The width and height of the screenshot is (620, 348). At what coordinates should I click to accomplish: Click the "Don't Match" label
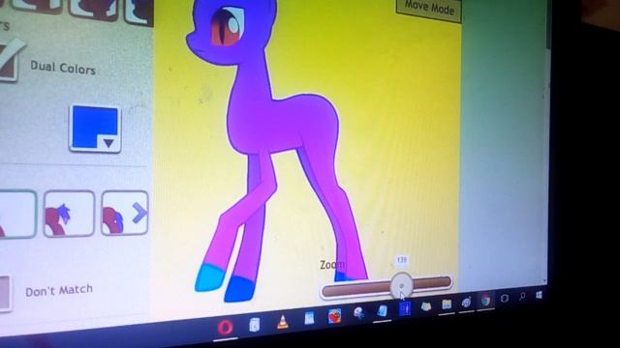click(x=59, y=290)
